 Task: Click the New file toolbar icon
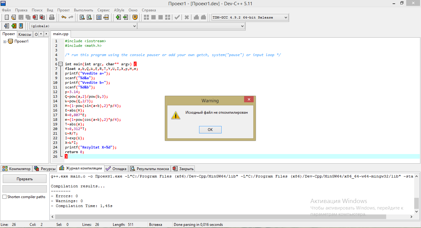point(6,17)
